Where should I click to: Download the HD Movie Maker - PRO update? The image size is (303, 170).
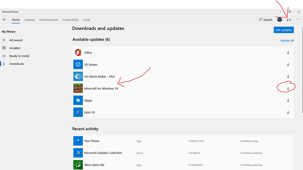coord(288,76)
